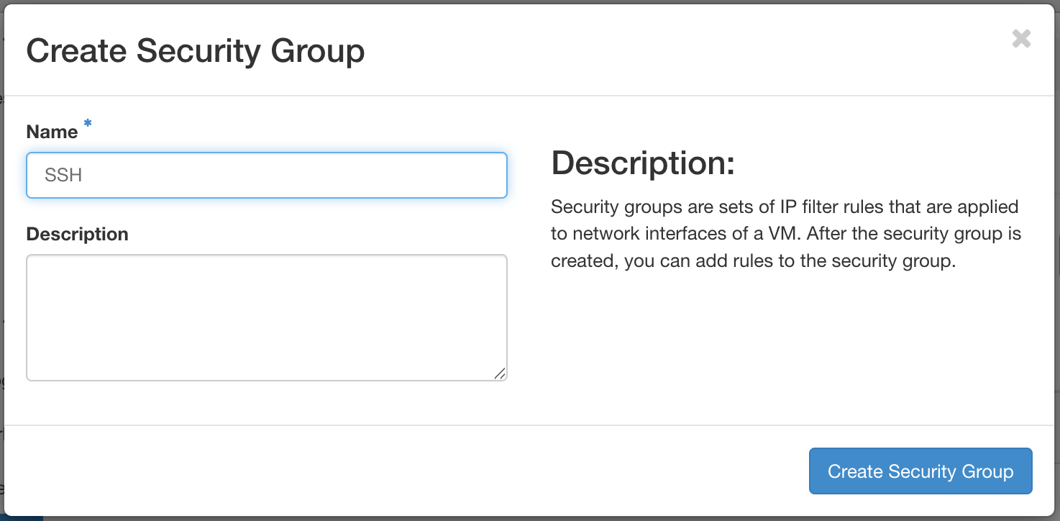
Task: Click the Name field label
Action: tap(52, 132)
